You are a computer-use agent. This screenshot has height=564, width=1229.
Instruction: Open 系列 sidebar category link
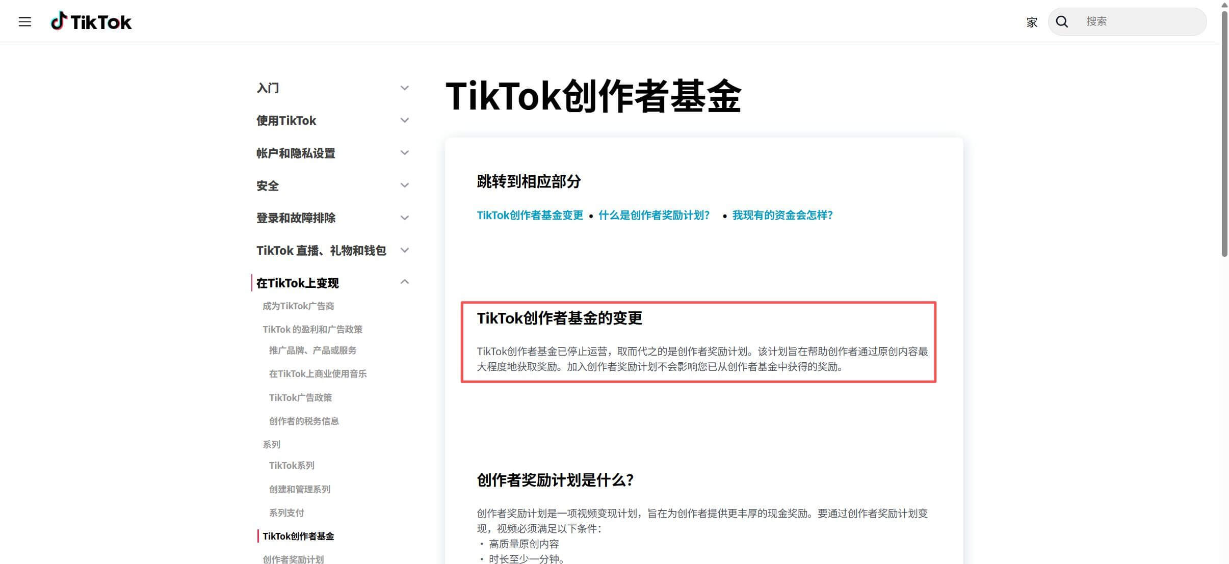[x=271, y=445]
